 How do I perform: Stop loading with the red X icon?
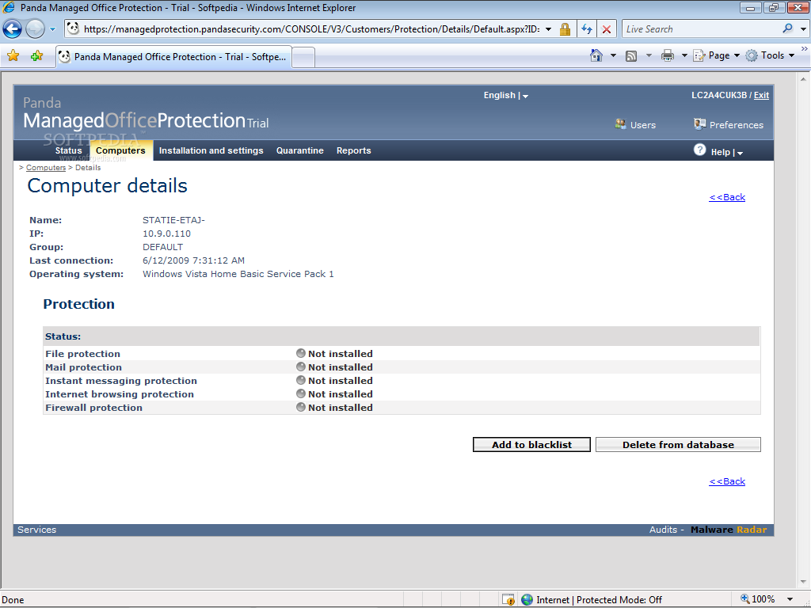coord(606,29)
